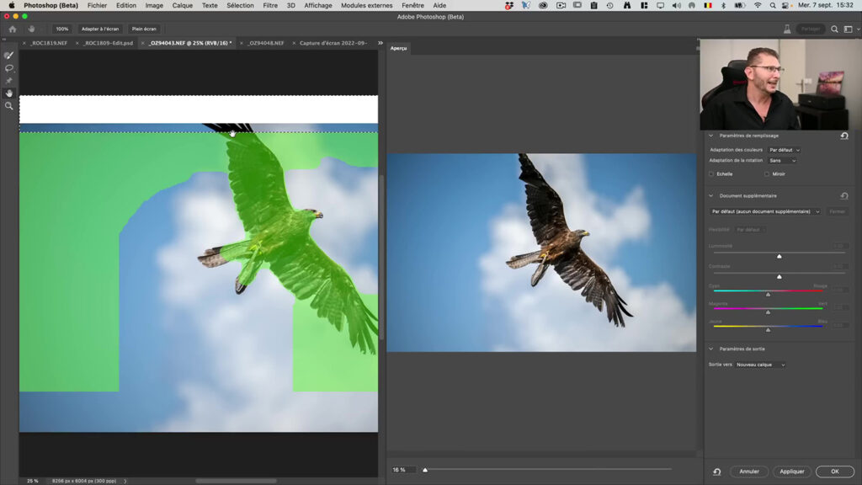862x485 pixels.
Task: Click the Partager button
Action: click(811, 29)
